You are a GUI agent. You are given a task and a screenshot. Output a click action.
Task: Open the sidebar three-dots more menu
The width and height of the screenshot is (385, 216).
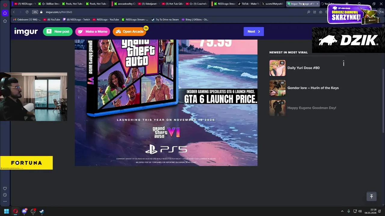pos(5,201)
